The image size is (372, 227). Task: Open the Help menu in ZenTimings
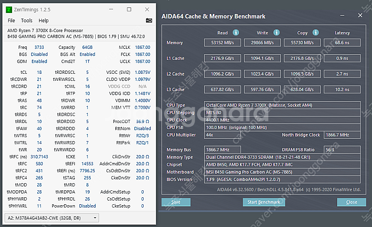pos(44,20)
